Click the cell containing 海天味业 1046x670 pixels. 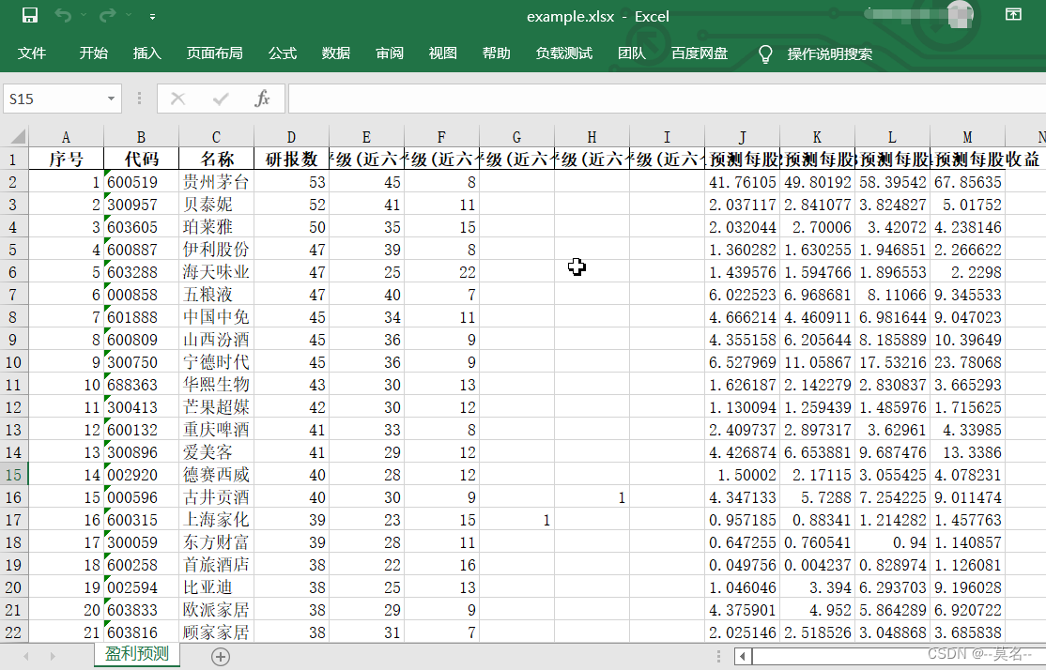(x=216, y=272)
